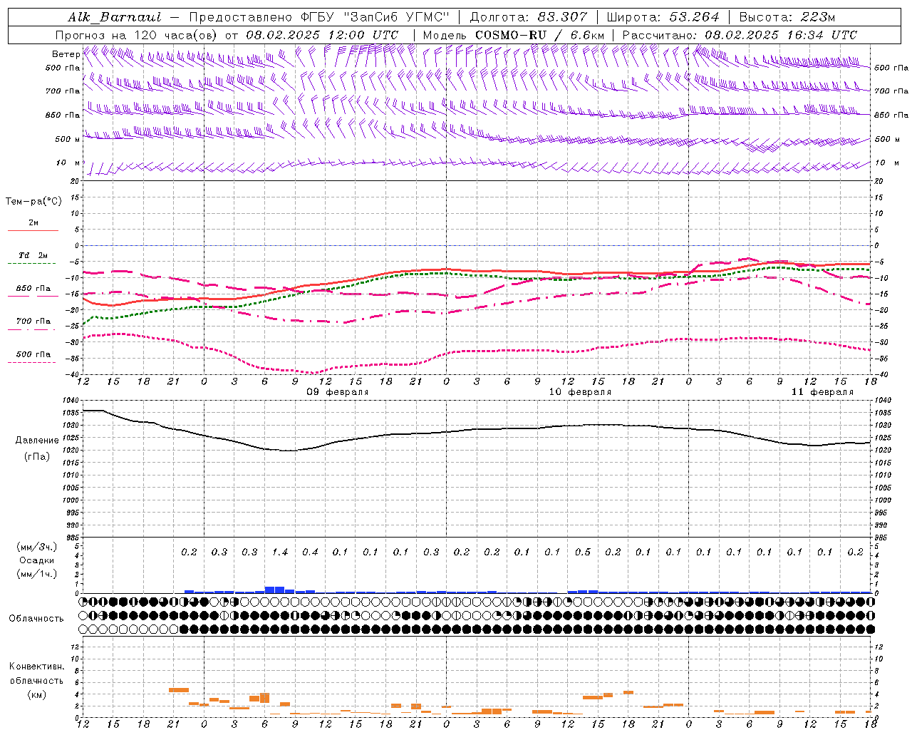The width and height of the screenshot is (912, 730).
Task: Click the '10 м' wind level label on left
Action: (x=68, y=163)
